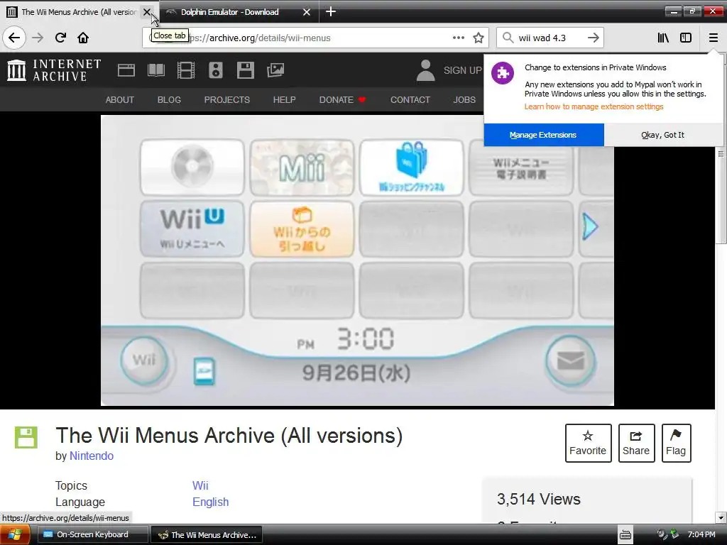Open Learn how to manage extension settings

[594, 106]
